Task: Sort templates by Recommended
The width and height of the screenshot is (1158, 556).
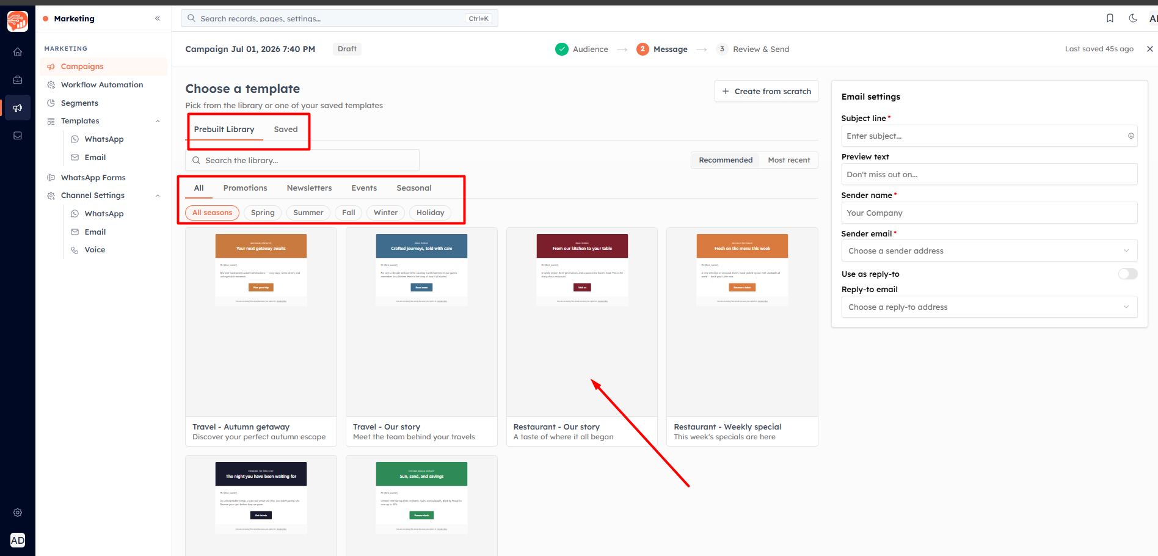Action: coord(726,160)
